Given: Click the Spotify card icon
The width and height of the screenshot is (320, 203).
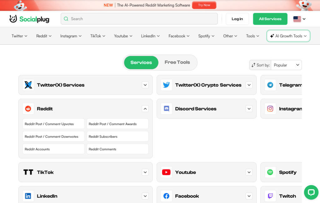Looking at the screenshot, I should click(270, 172).
